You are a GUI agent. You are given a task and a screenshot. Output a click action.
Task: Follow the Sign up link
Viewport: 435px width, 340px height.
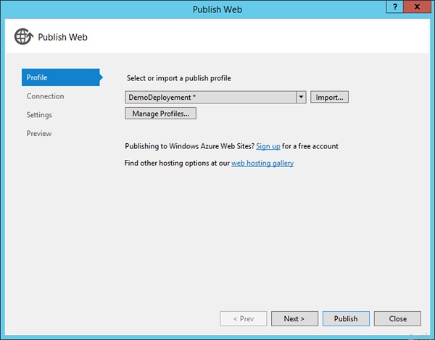268,146
